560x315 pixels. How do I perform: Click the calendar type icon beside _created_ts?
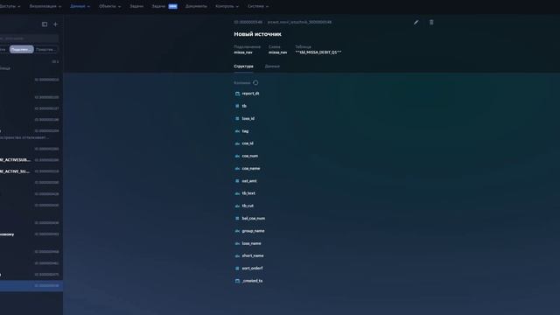click(x=237, y=281)
